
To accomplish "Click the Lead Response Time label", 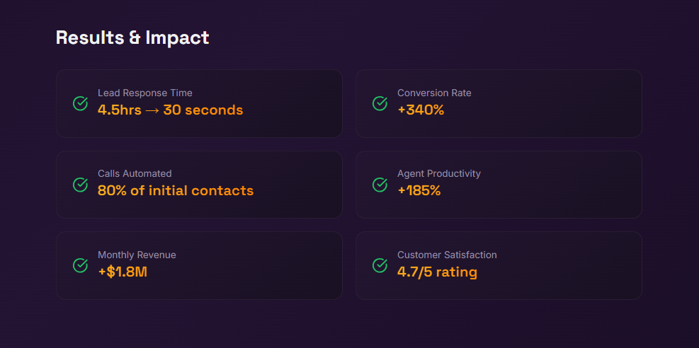I will tap(144, 93).
